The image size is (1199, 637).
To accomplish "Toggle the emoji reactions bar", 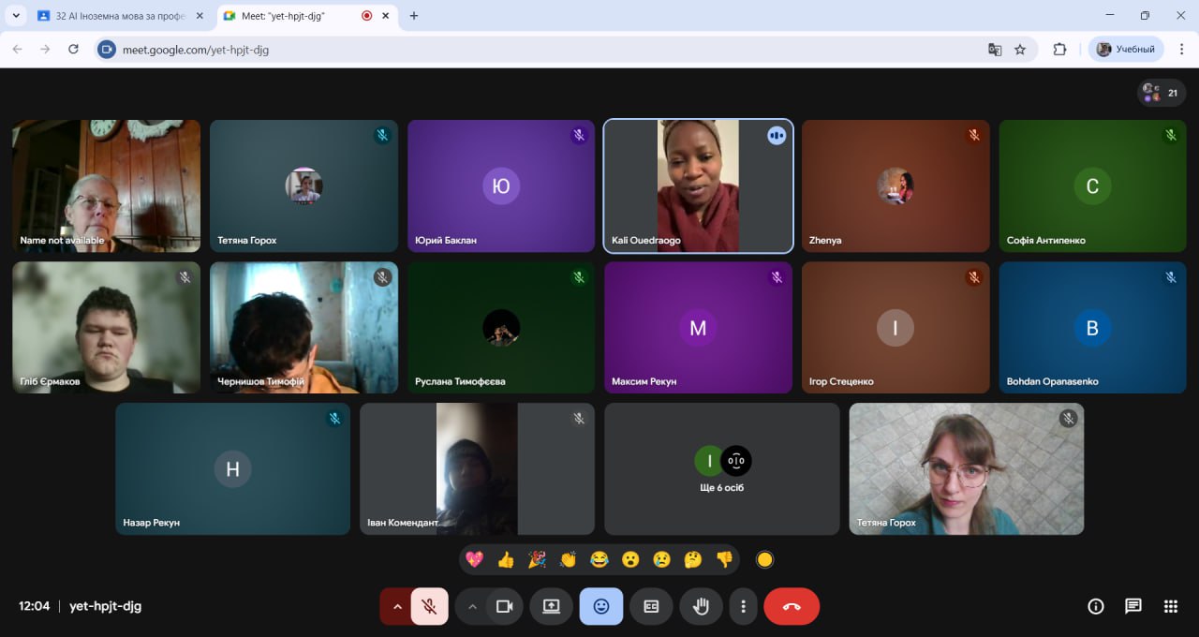I will point(601,606).
